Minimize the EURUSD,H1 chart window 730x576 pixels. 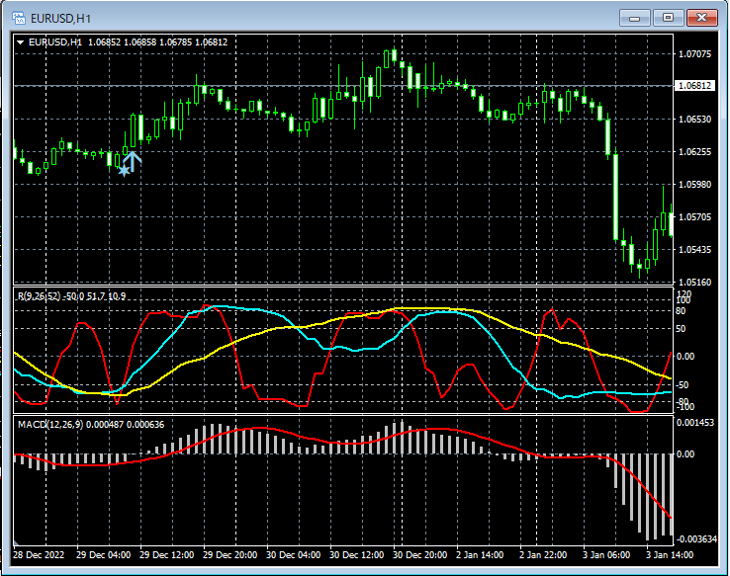(634, 18)
